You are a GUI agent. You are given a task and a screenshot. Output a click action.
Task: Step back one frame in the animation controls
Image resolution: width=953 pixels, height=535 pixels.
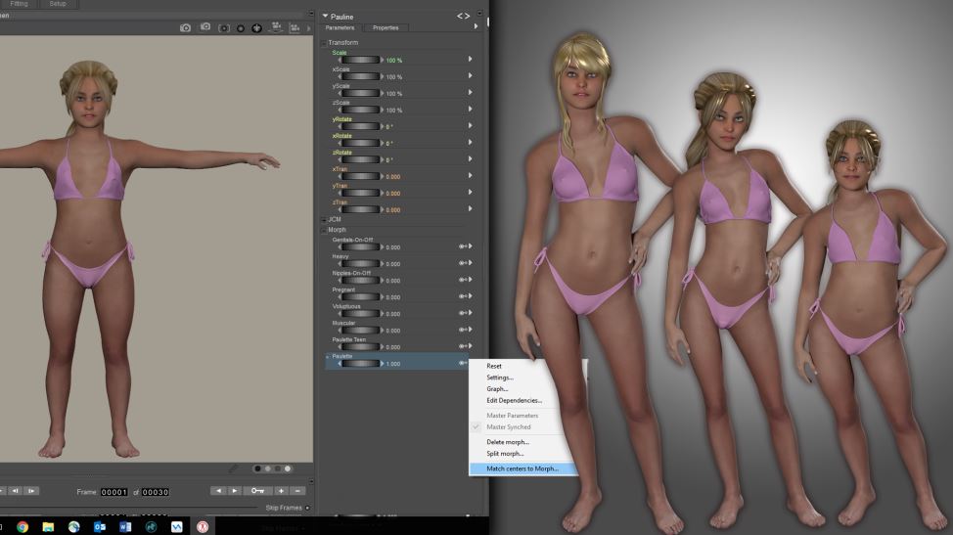[16, 491]
